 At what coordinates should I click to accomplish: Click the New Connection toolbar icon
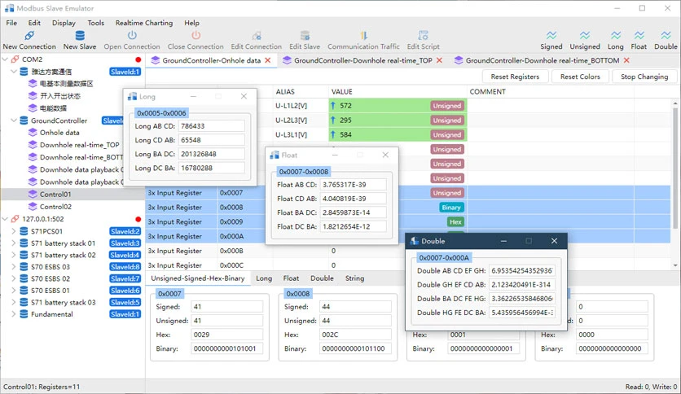[29, 35]
